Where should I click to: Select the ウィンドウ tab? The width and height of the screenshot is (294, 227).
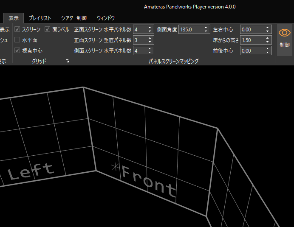pos(105,18)
